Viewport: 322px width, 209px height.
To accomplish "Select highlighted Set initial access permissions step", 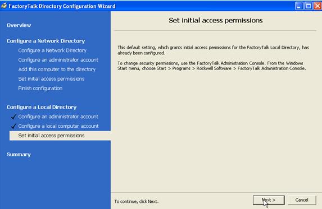I will [x=60, y=136].
